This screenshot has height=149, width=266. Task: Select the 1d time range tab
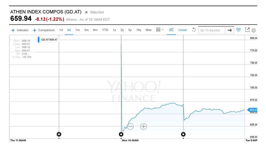coord(61,30)
